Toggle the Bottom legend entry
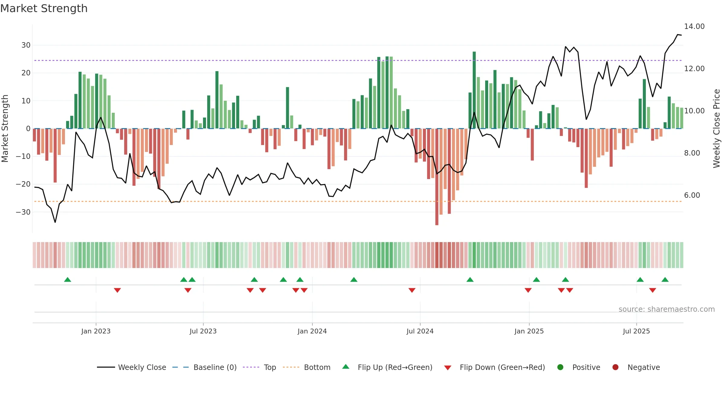The width and height of the screenshot is (725, 407). point(306,367)
